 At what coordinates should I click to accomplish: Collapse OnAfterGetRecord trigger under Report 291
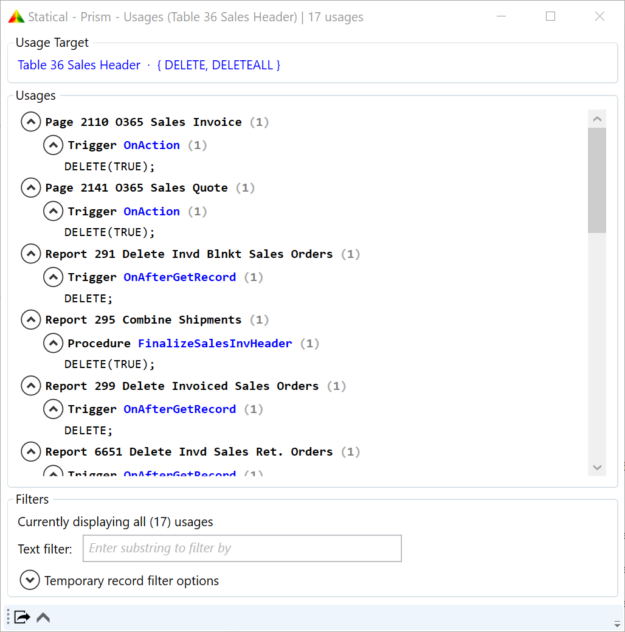click(53, 277)
